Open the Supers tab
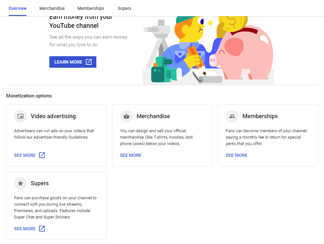Image resolution: width=324 pixels, height=244 pixels. [x=125, y=8]
